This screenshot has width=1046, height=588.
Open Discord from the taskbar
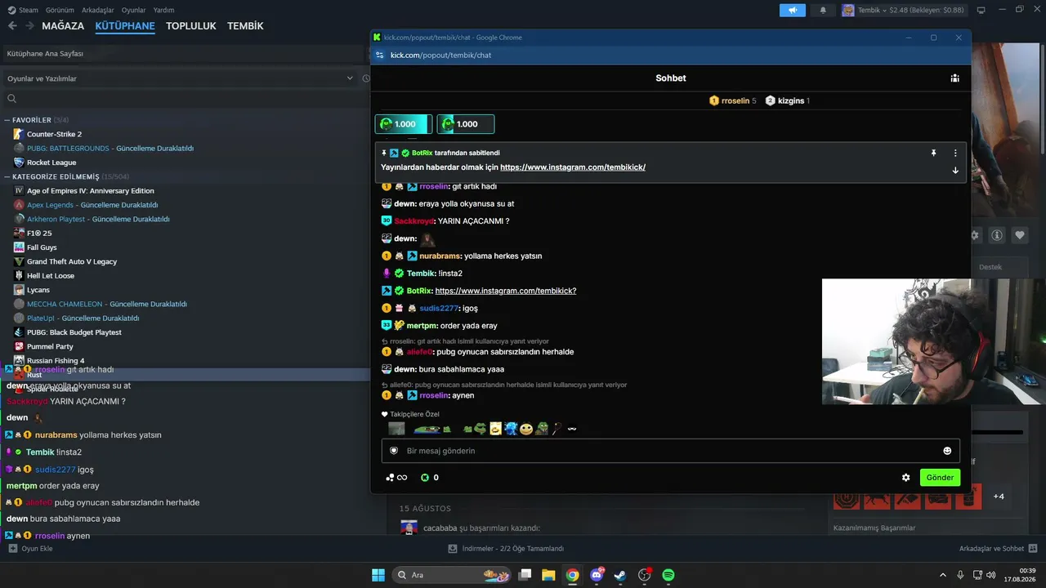597,575
